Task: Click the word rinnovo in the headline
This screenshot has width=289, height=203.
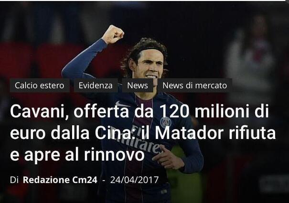Action: 114,154
